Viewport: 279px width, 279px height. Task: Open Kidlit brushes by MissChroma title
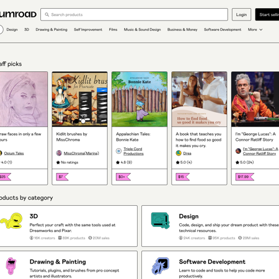pos(72,137)
